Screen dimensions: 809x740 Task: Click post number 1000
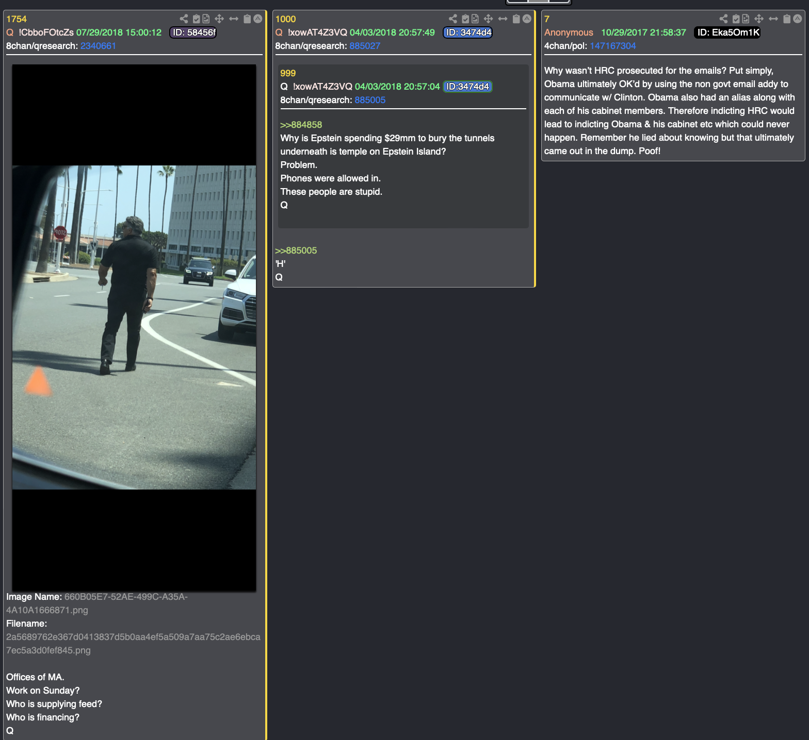tap(285, 19)
